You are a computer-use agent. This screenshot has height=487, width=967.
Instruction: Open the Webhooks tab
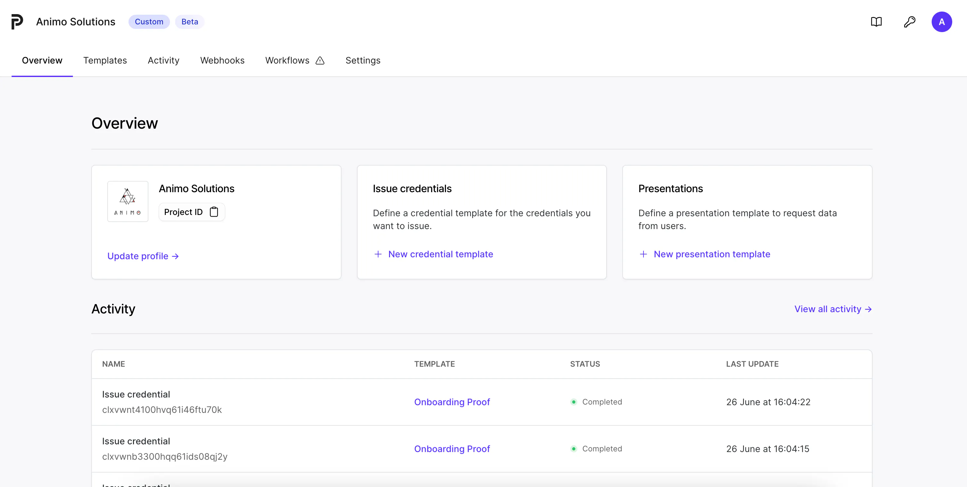point(222,60)
